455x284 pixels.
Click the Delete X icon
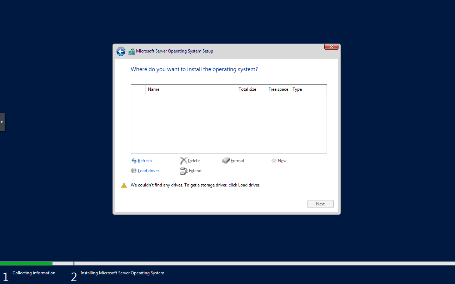[184, 161]
